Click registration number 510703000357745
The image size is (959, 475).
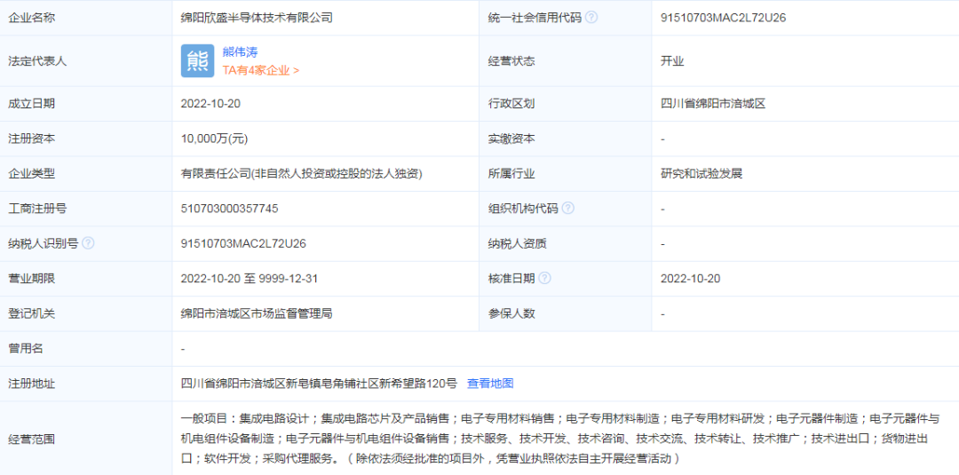click(x=230, y=209)
